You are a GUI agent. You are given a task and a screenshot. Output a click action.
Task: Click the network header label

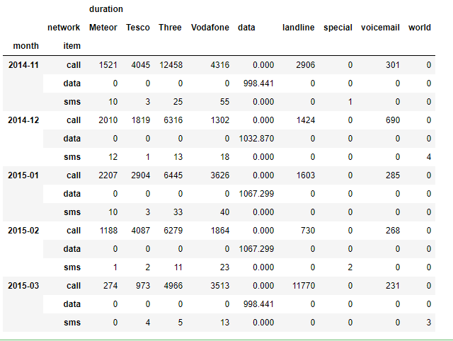tap(64, 28)
